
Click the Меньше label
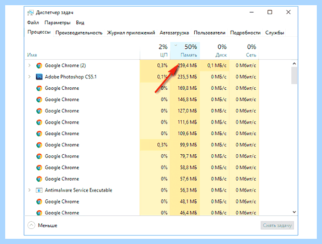pos(47,225)
